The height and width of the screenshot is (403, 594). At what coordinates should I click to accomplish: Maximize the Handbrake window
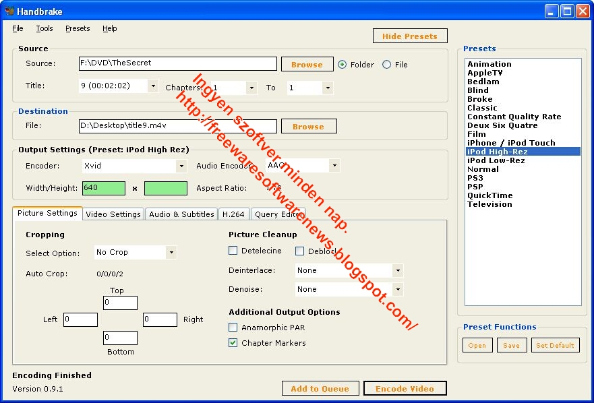click(x=567, y=11)
